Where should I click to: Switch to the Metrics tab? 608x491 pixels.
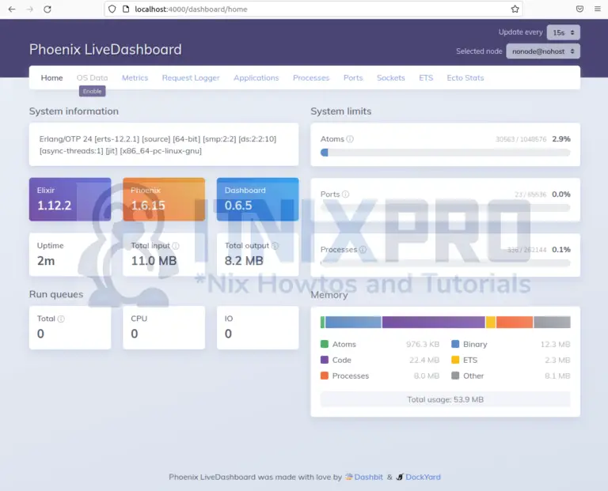135,78
